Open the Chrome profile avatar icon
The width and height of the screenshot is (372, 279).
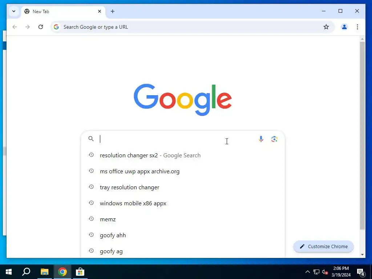tap(344, 27)
